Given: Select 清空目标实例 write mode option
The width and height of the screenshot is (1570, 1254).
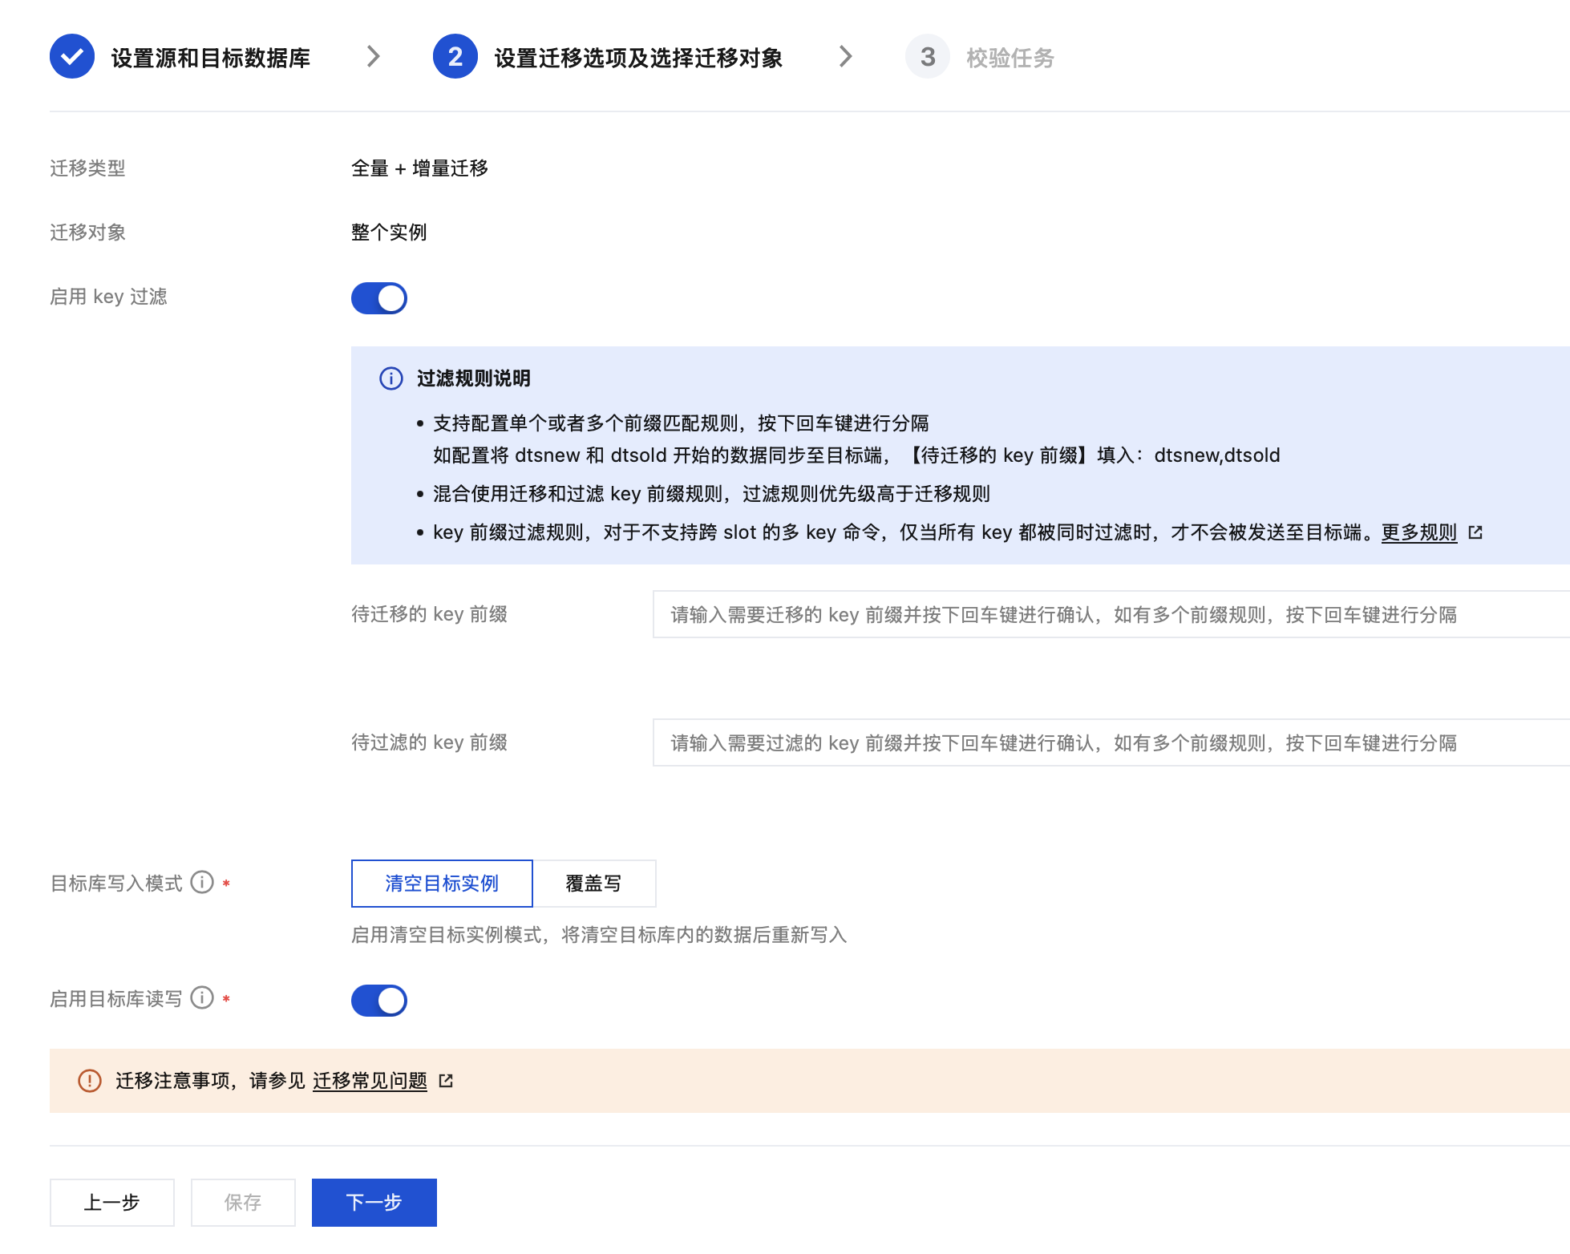Looking at the screenshot, I should pyautogui.click(x=442, y=884).
